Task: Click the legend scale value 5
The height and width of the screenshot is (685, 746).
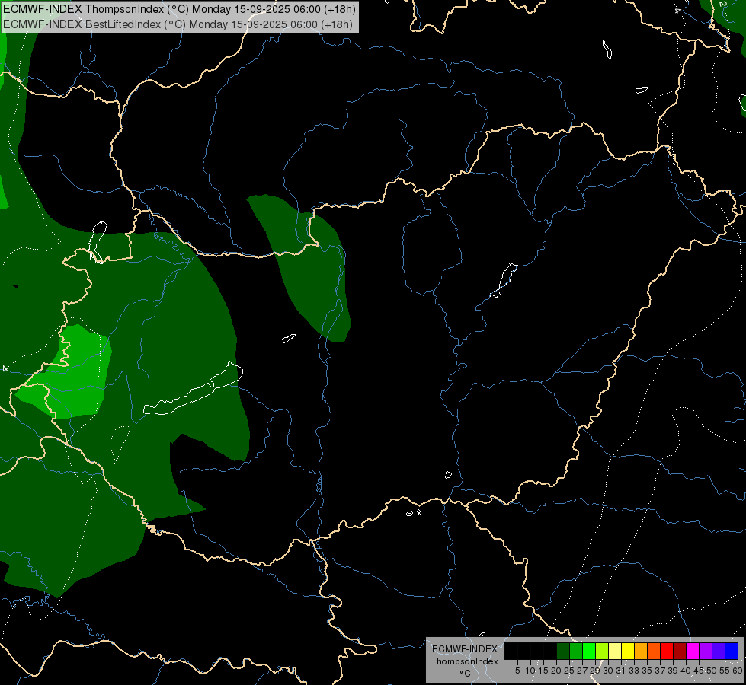Action: [517, 671]
